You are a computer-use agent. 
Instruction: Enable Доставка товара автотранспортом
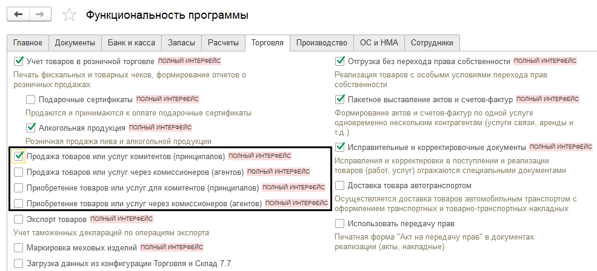coord(340,186)
